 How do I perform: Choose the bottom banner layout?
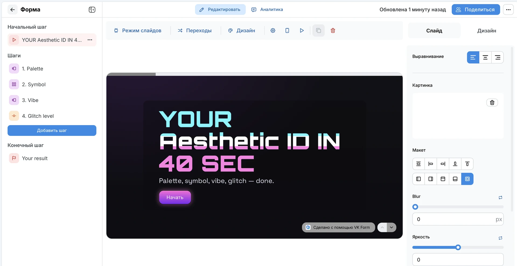455,179
